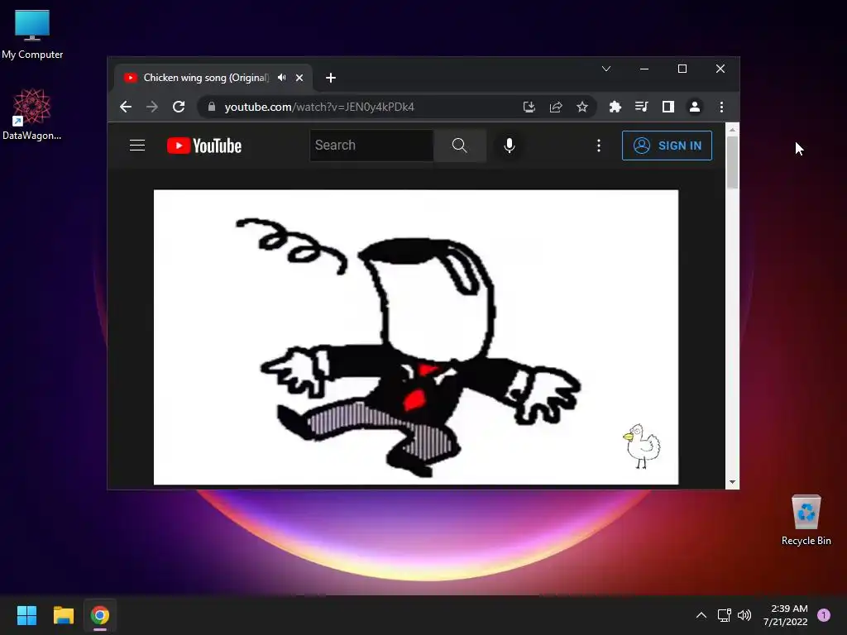Close the Chrome window
This screenshot has height=635, width=847.
720,69
